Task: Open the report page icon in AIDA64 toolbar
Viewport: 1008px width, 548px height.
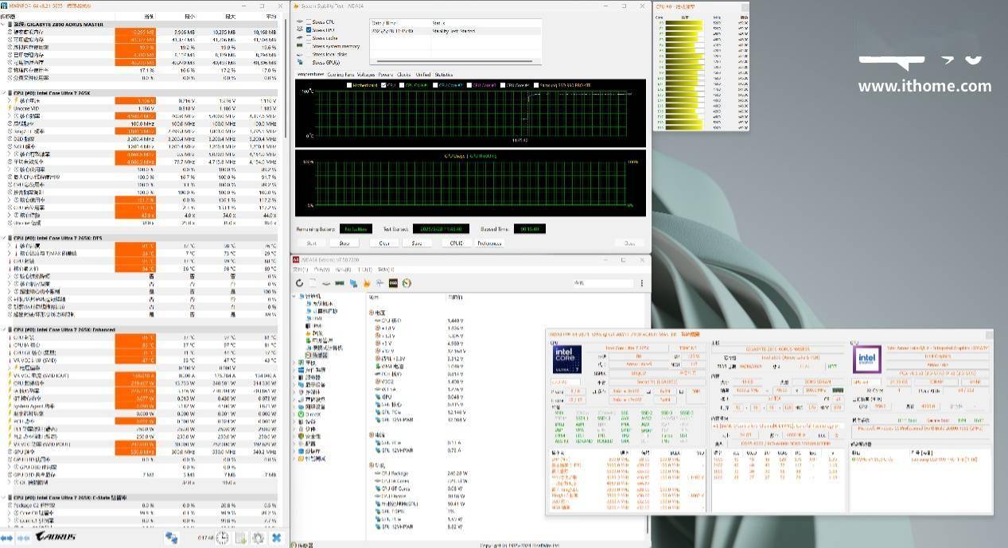Action: [313, 283]
